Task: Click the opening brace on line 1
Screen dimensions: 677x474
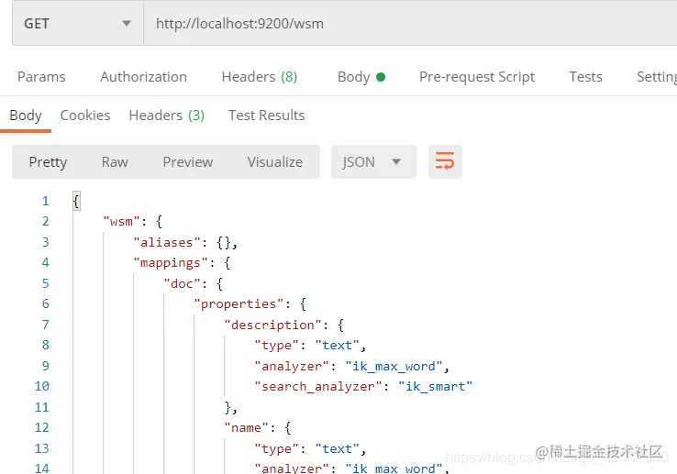Action: point(76,201)
